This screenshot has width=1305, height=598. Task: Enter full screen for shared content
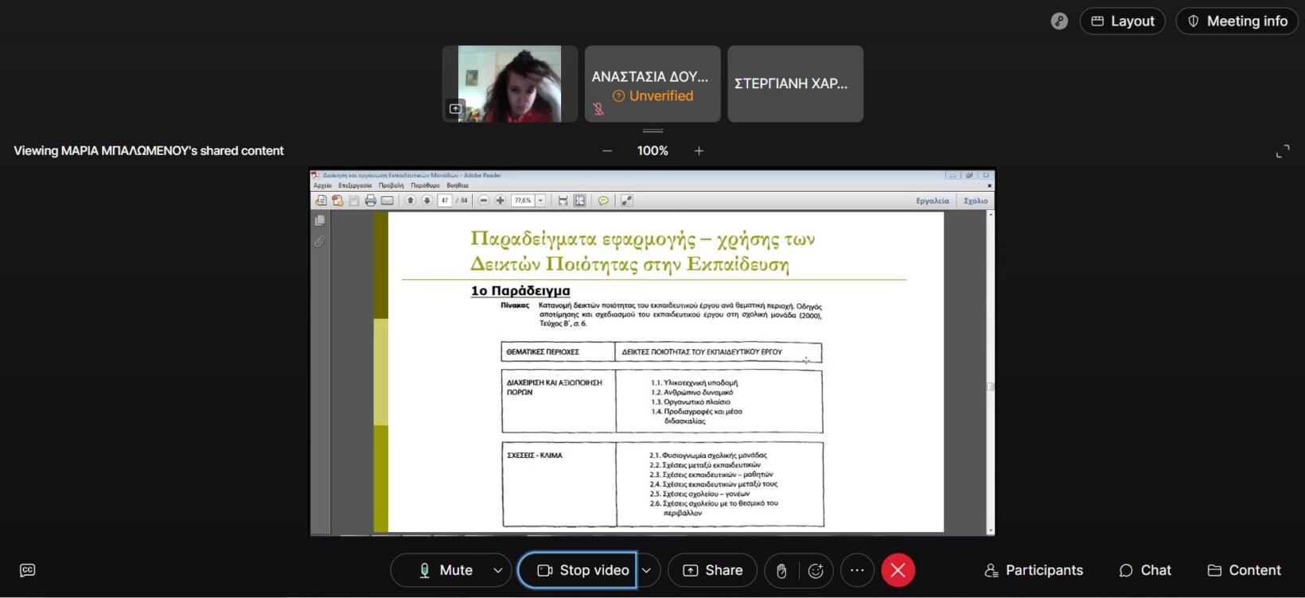tap(1283, 151)
